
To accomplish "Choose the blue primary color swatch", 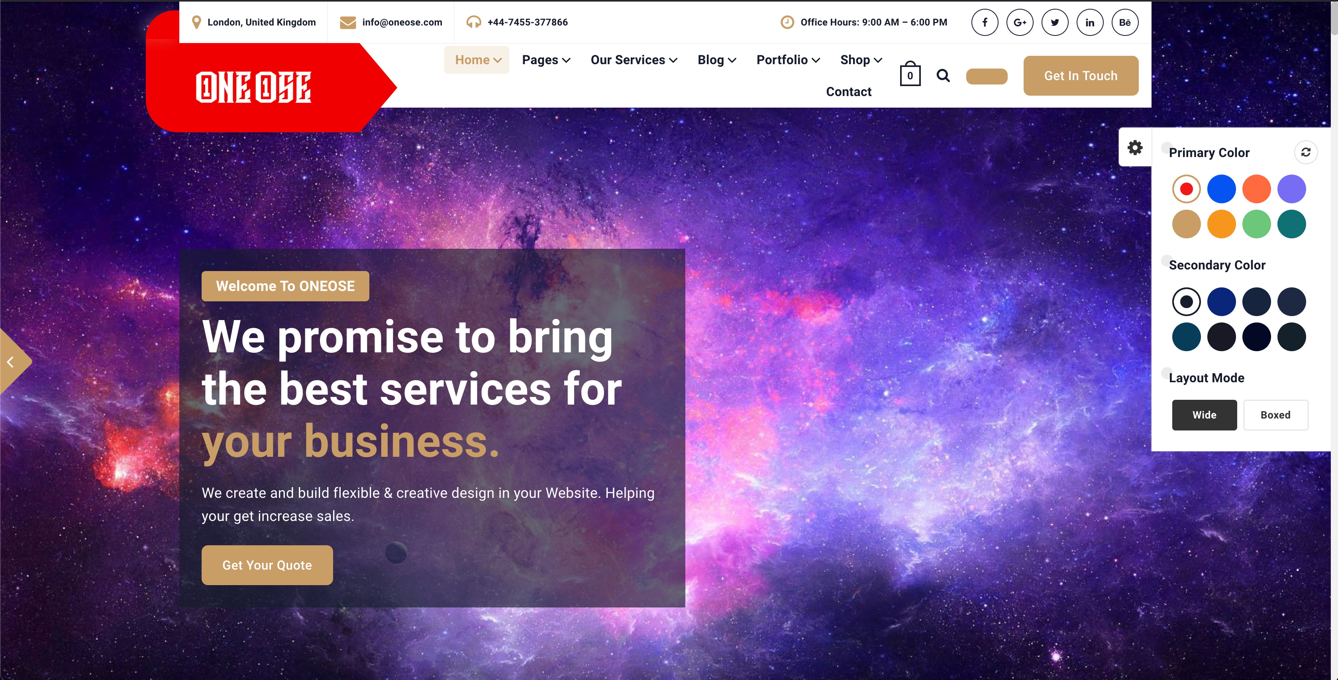I will (x=1221, y=189).
